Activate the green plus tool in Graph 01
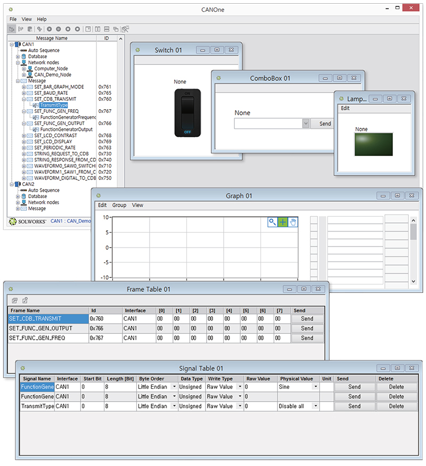 point(282,222)
